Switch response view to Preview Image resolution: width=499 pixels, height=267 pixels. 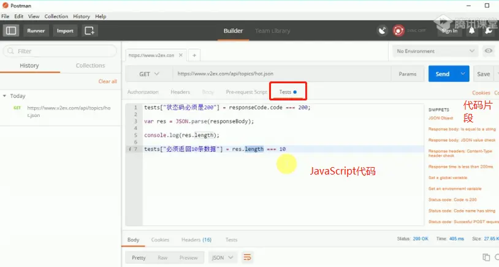pyautogui.click(x=188, y=257)
